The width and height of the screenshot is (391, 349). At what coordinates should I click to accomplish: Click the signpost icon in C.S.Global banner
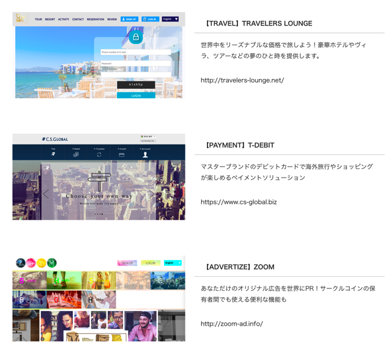tap(99, 181)
